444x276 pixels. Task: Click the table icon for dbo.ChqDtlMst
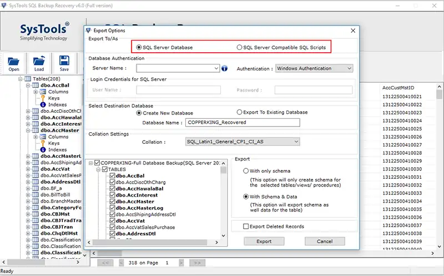36,233
